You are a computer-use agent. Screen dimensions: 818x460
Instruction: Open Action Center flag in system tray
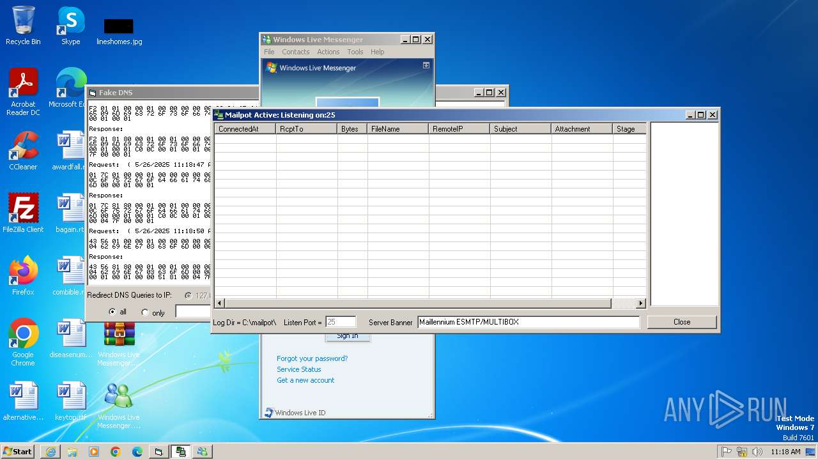point(727,452)
